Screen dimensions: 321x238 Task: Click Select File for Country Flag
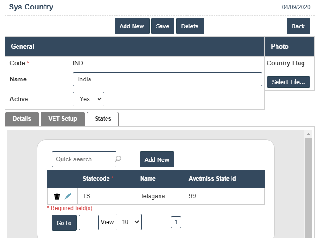pos(288,82)
